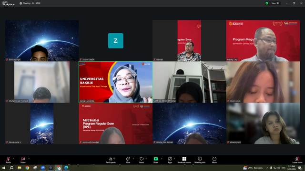
Task: Expand the arrow next to Apps
Action: tap(174, 159)
